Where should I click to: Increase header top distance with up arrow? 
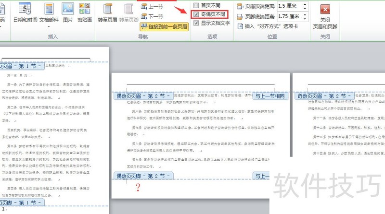coord(305,4)
